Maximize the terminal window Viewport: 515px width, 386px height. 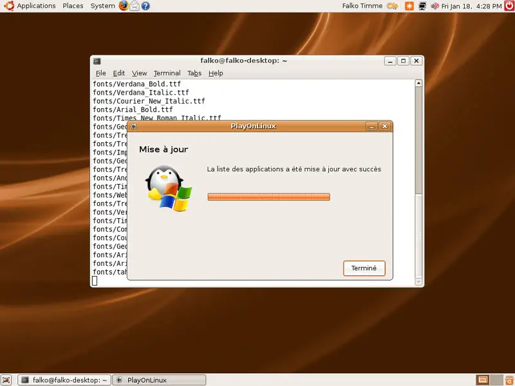(404, 60)
